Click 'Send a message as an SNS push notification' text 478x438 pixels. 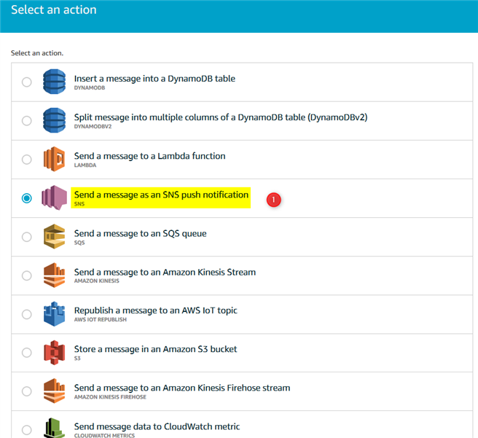[161, 195]
